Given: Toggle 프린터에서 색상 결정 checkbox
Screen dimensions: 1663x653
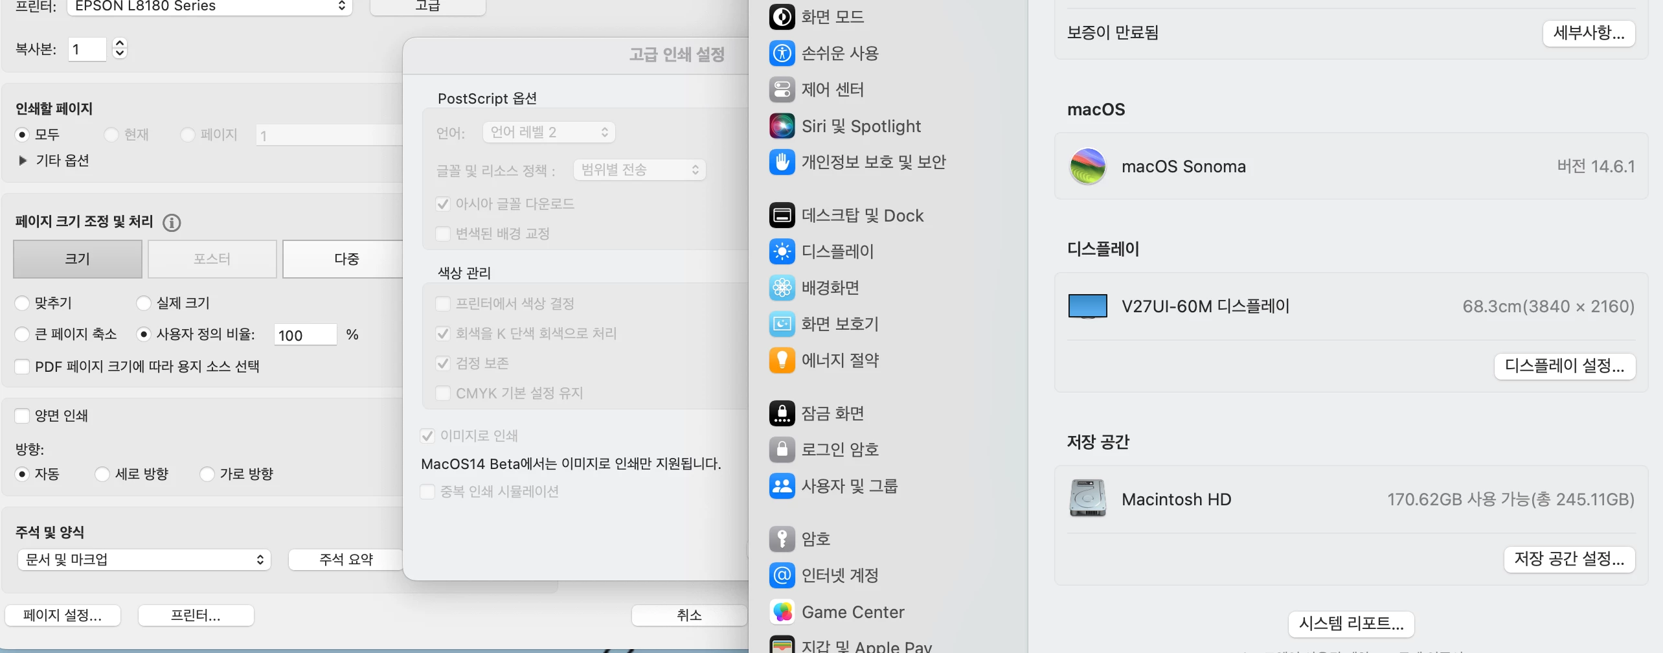Looking at the screenshot, I should pyautogui.click(x=443, y=304).
